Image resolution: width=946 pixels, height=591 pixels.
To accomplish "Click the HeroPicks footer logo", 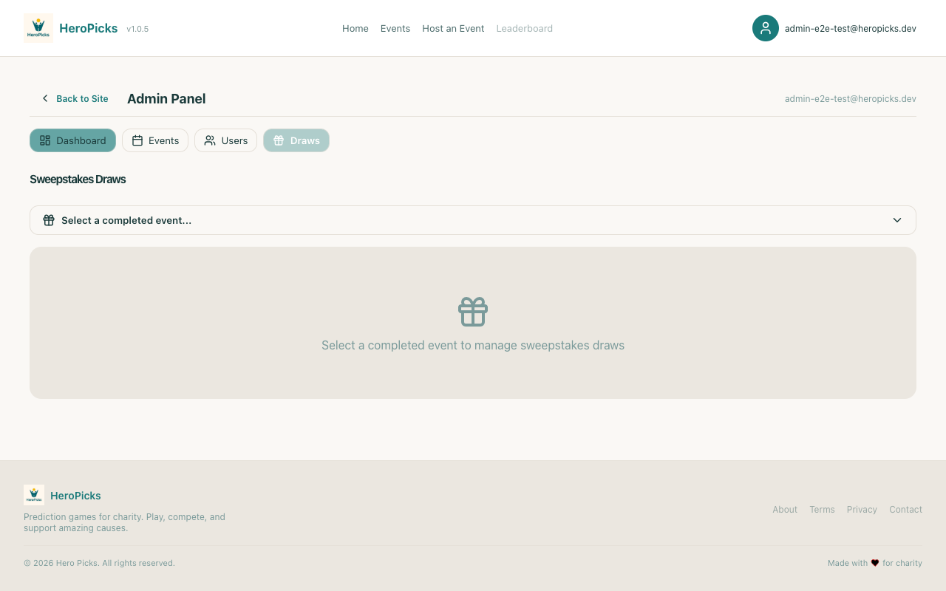I will pyautogui.click(x=34, y=495).
